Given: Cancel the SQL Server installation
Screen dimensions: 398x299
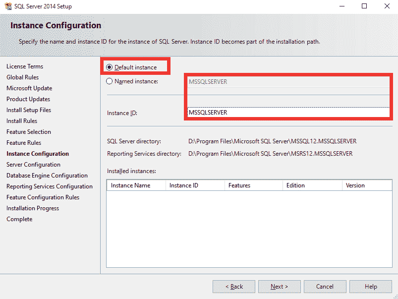Looking at the screenshot, I should [x=325, y=286].
